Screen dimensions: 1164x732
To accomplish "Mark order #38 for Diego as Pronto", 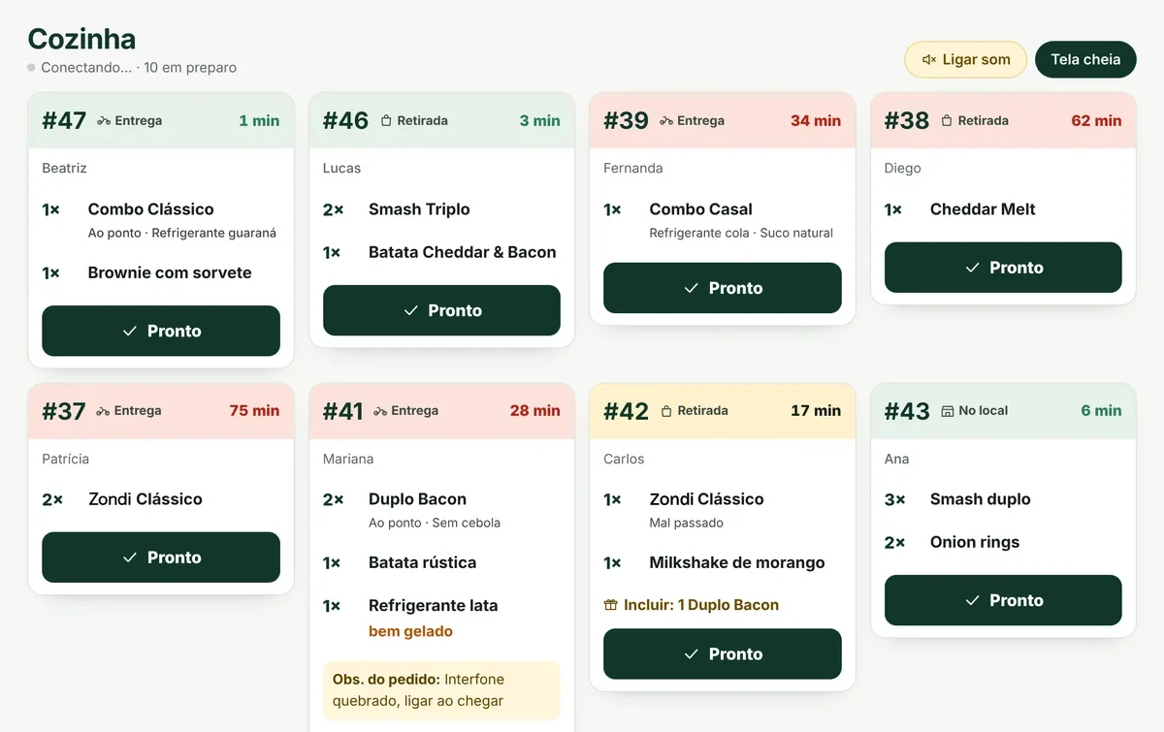I will click(x=1003, y=268).
